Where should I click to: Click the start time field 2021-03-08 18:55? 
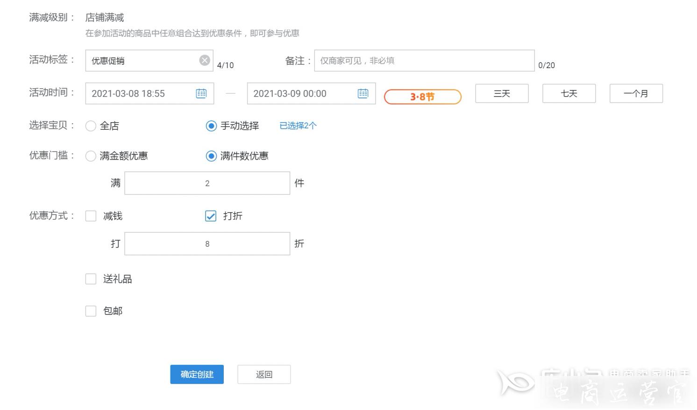click(x=149, y=93)
